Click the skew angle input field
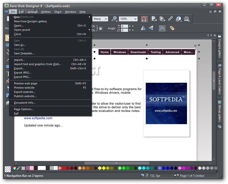The image size is (228, 184). coord(124,30)
